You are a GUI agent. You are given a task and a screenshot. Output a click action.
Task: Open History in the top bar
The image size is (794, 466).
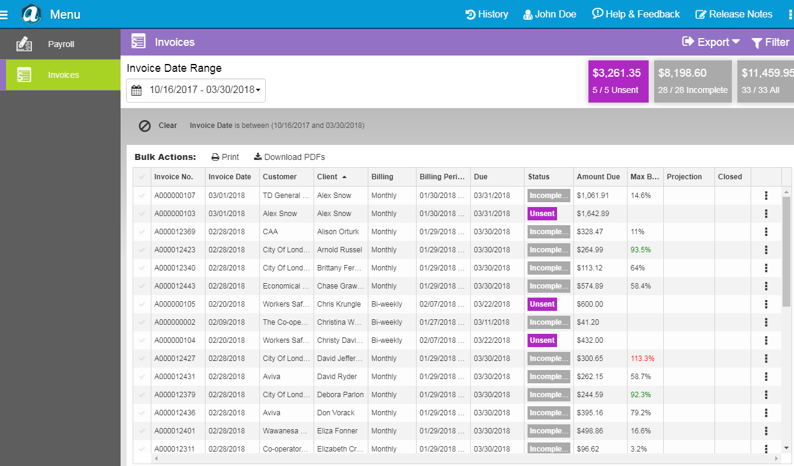(x=487, y=14)
